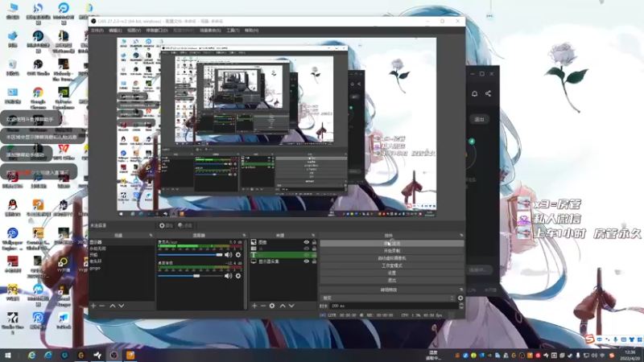This screenshot has height=362, width=644.
Task: Click 退出 button in controls
Action: pos(392,280)
